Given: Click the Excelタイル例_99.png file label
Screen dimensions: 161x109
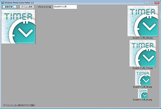Looking at the screenshot, I should tap(142, 87).
